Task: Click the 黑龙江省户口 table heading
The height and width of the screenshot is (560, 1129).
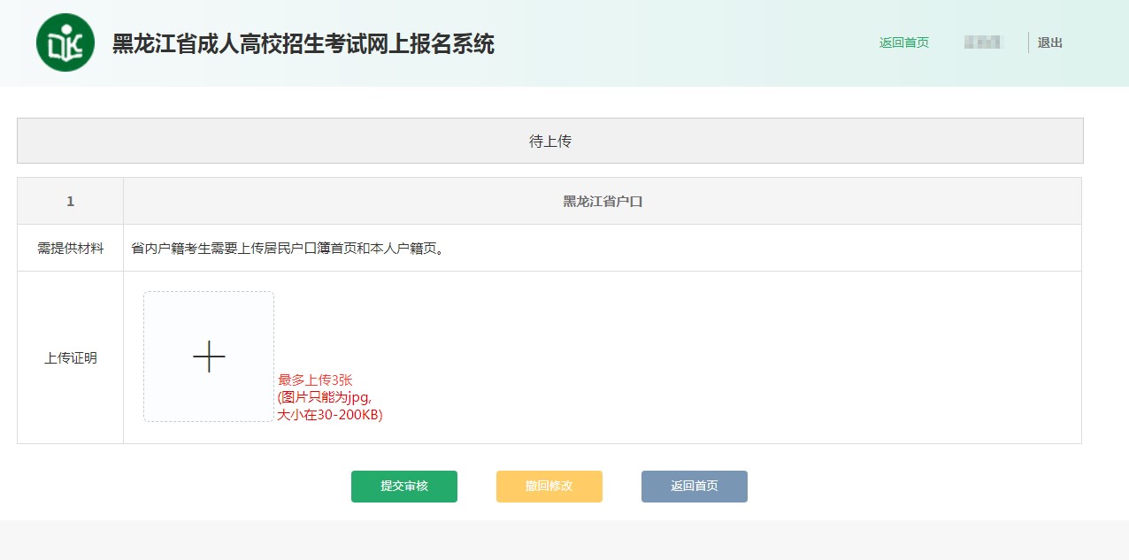Action: coord(602,201)
